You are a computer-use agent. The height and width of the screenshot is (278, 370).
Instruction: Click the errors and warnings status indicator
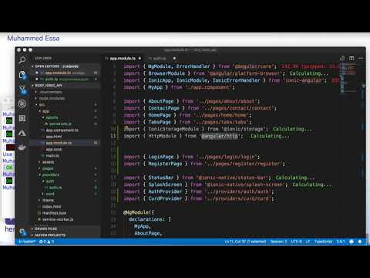pyautogui.click(x=46, y=242)
